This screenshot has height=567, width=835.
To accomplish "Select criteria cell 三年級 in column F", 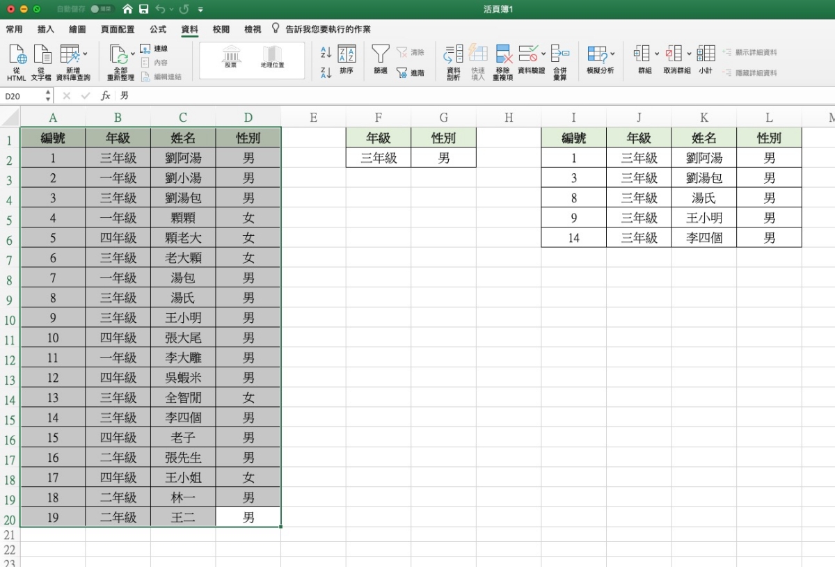I will click(379, 158).
